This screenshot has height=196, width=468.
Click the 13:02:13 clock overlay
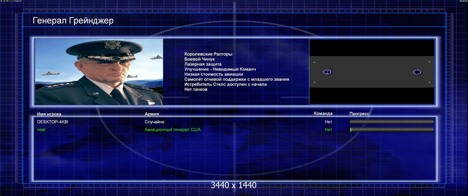click(x=18, y=1)
